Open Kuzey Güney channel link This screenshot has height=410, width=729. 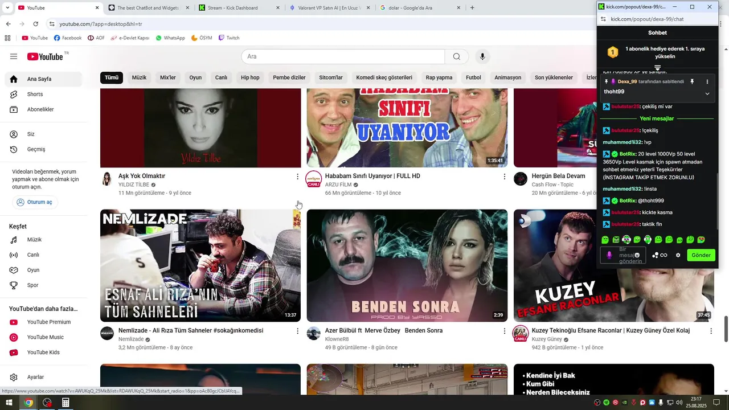point(547,339)
